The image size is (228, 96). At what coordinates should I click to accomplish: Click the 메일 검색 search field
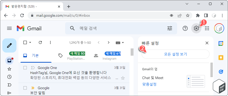coord(121,28)
